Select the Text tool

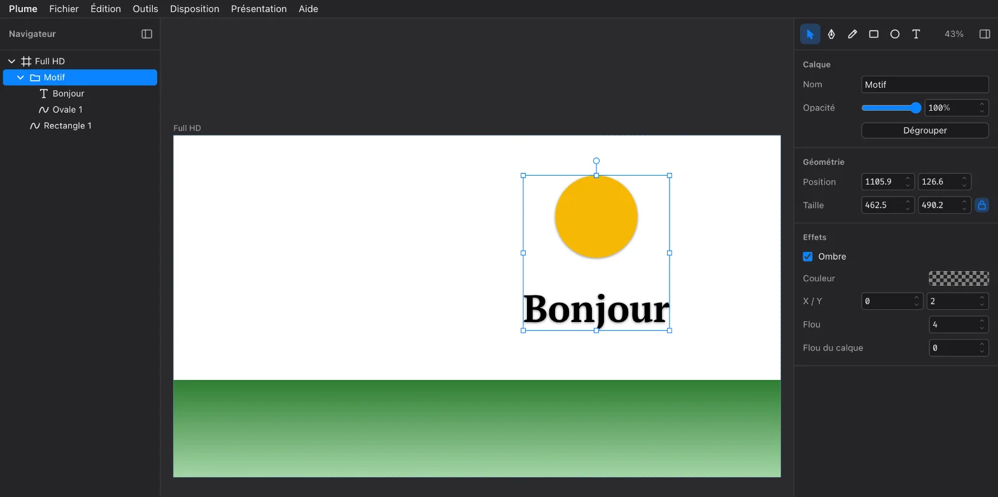(x=916, y=34)
